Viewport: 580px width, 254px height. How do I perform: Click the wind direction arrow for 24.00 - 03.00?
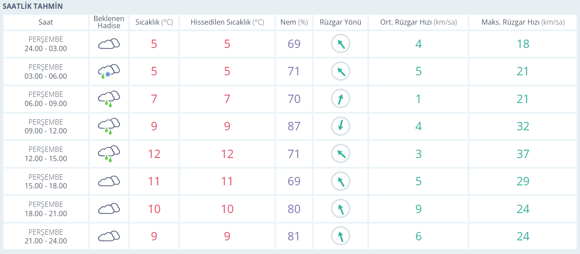click(340, 44)
